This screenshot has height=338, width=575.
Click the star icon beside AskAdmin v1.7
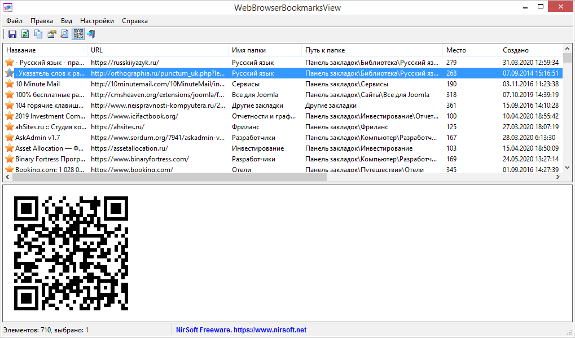(x=10, y=138)
